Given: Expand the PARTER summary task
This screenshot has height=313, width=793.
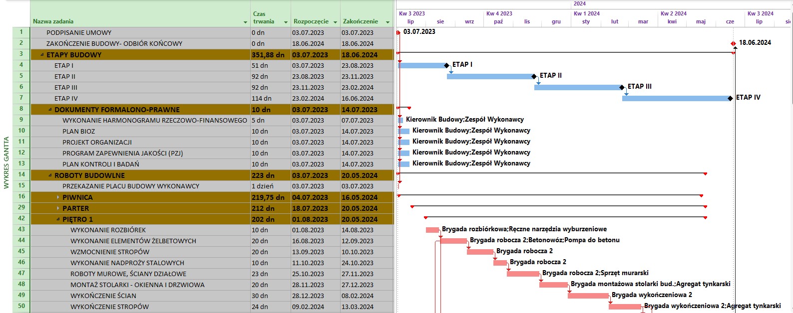Looking at the screenshot, I should click(58, 208).
